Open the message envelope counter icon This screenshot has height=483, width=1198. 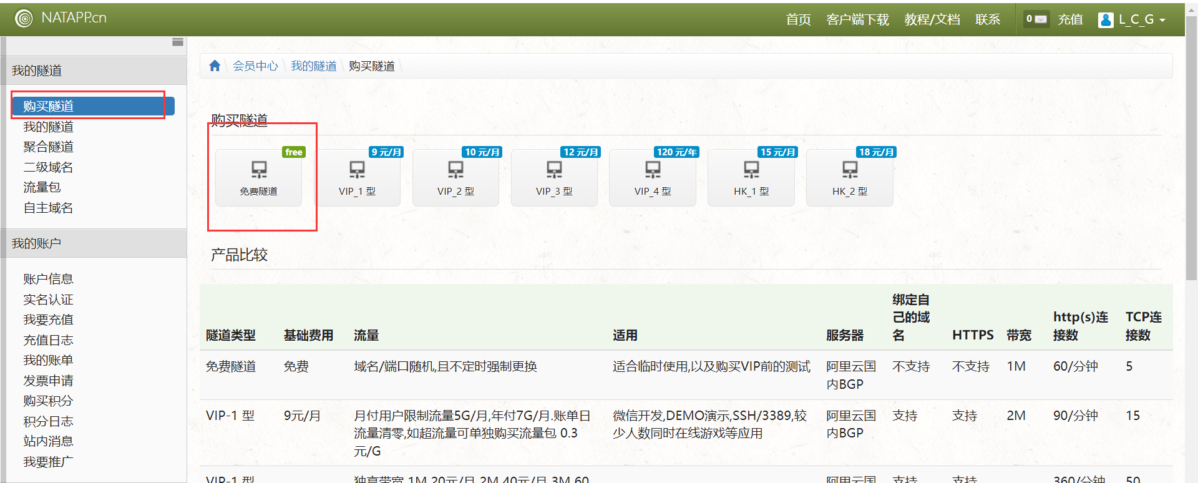(x=1036, y=19)
